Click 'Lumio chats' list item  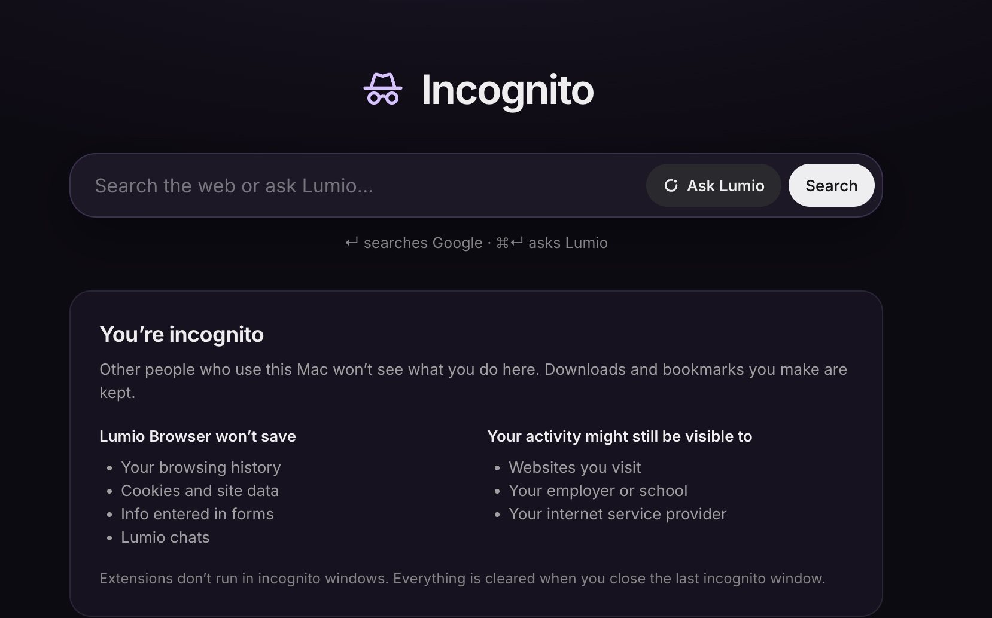point(165,537)
